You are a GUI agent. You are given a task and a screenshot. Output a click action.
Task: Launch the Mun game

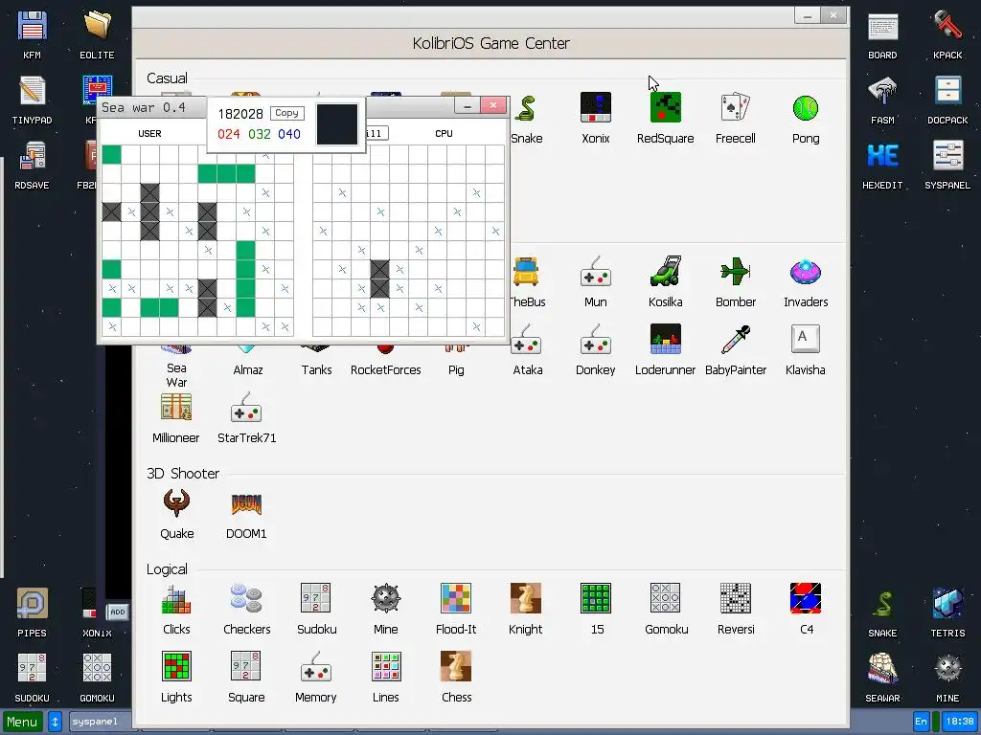coord(595,282)
